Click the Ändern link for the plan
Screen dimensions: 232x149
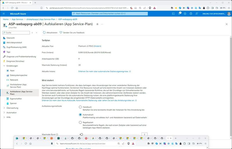(x=97, y=46)
